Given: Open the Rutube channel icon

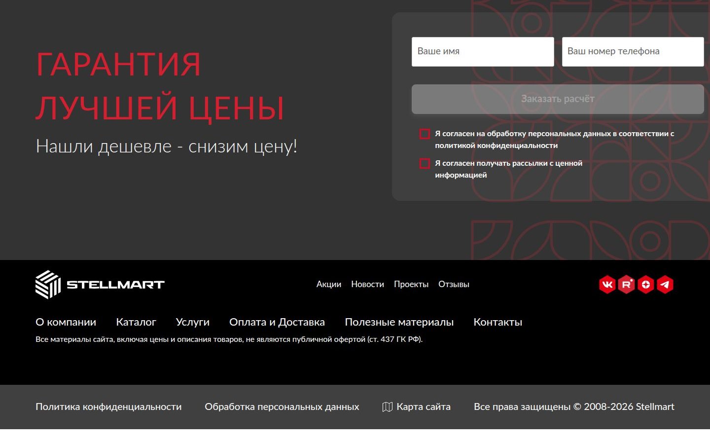Looking at the screenshot, I should tap(626, 285).
